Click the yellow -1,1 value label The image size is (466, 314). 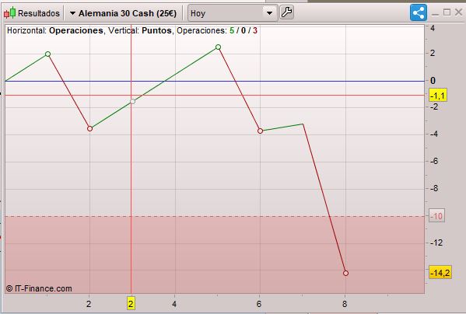(438, 96)
